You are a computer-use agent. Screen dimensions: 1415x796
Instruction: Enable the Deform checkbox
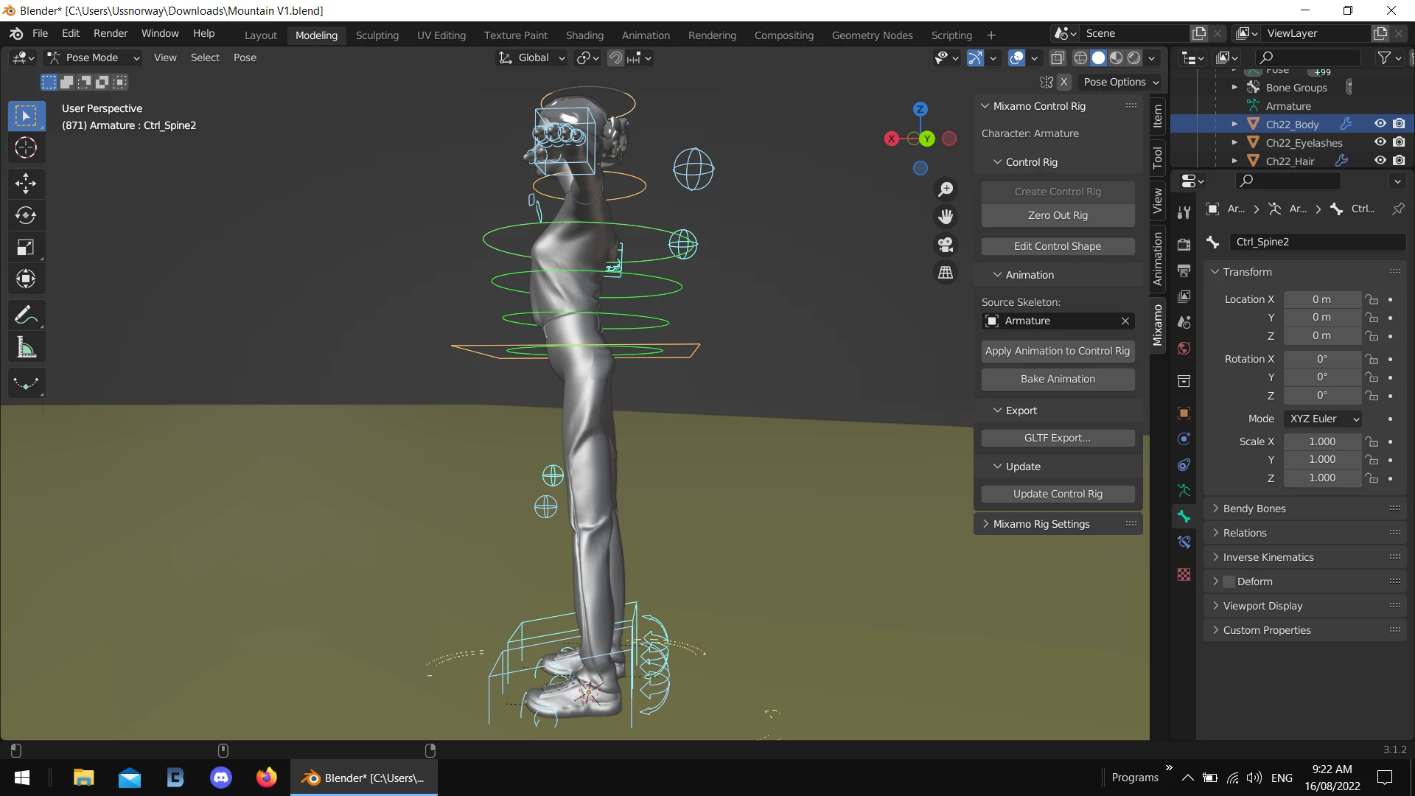click(x=1229, y=582)
